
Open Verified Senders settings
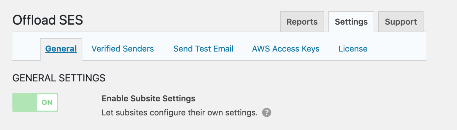[123, 49]
